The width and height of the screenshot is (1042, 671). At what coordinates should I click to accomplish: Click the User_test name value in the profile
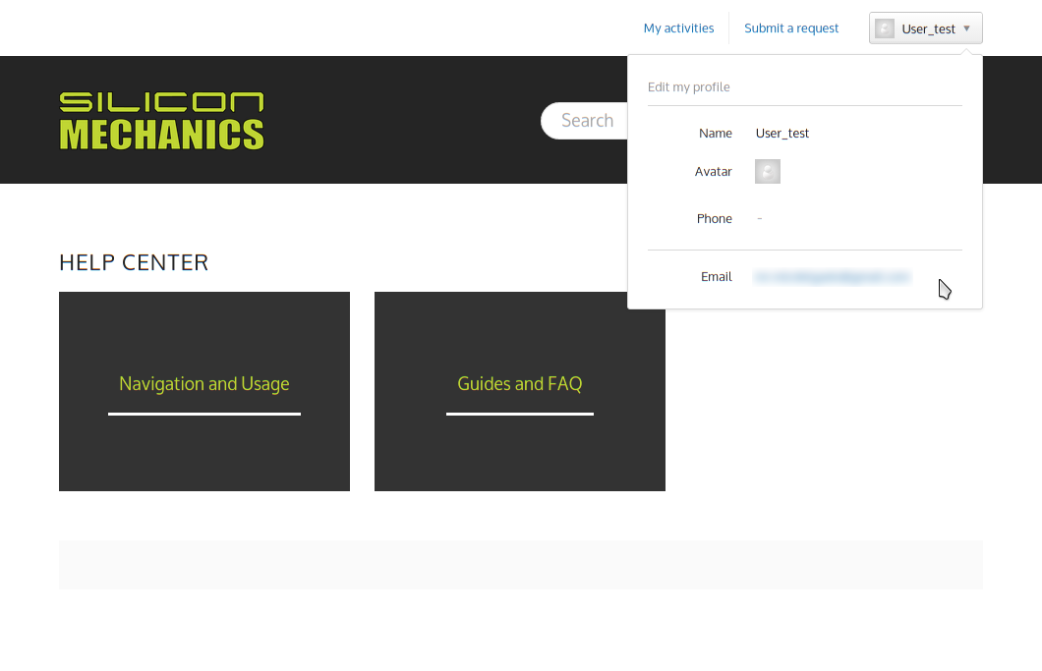782,133
